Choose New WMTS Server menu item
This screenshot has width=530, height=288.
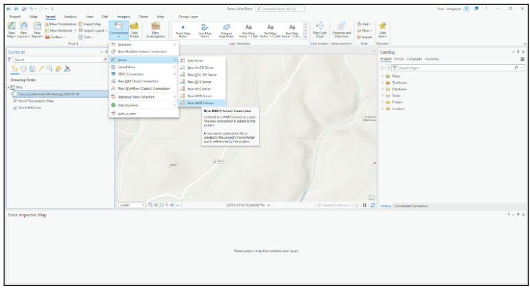(x=202, y=103)
